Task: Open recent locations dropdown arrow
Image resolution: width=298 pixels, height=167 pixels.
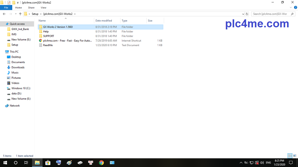Action: [15, 14]
